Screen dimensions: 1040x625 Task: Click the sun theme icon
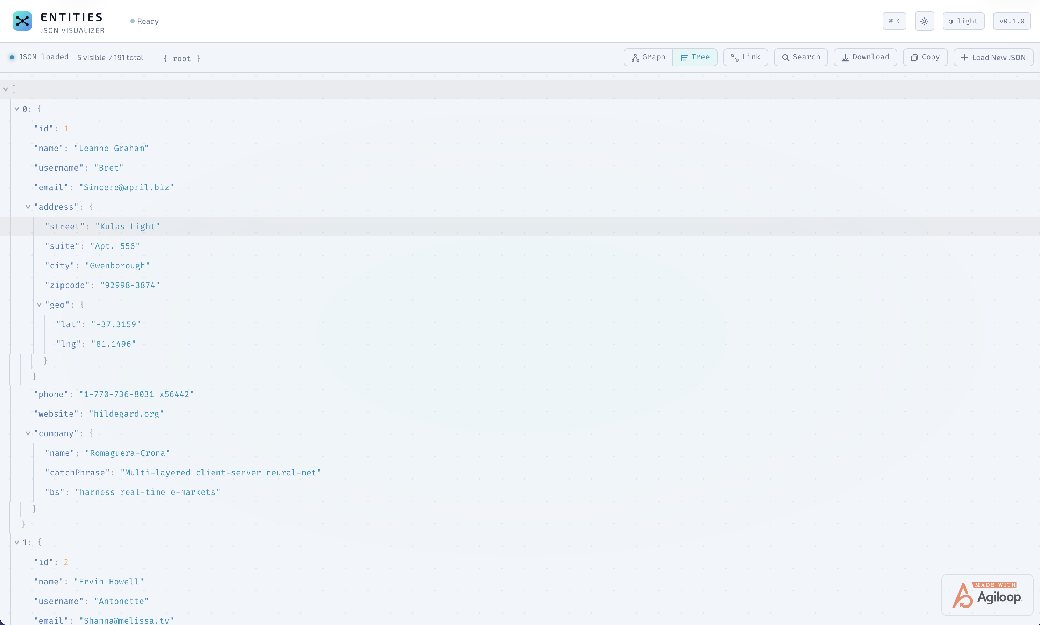(x=924, y=21)
